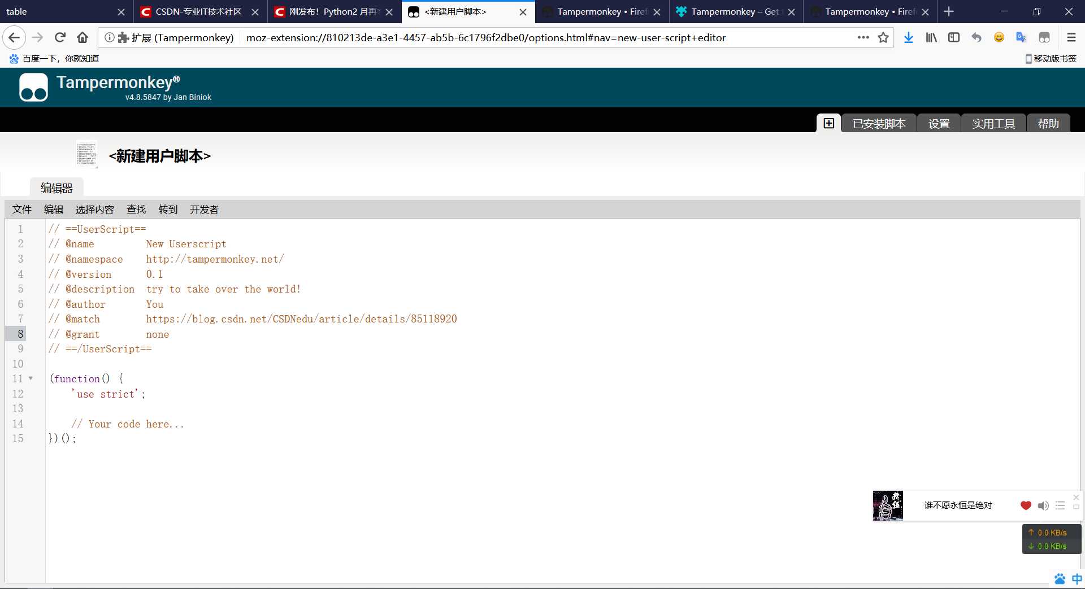Image resolution: width=1085 pixels, height=589 pixels.
Task: Click the undo arrow toolbar icon
Action: point(976,38)
